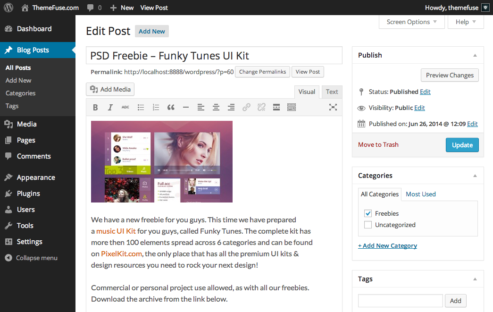Enter distraction-free fullscreen mode
493x312 pixels.
[x=333, y=107]
